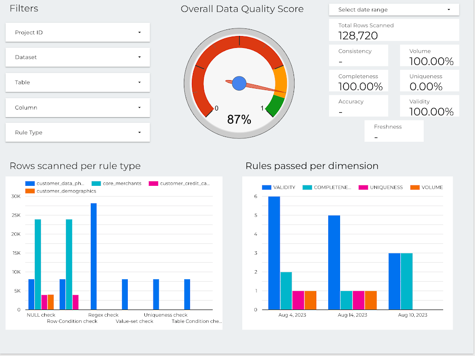Click the '128,720' value

(358, 36)
